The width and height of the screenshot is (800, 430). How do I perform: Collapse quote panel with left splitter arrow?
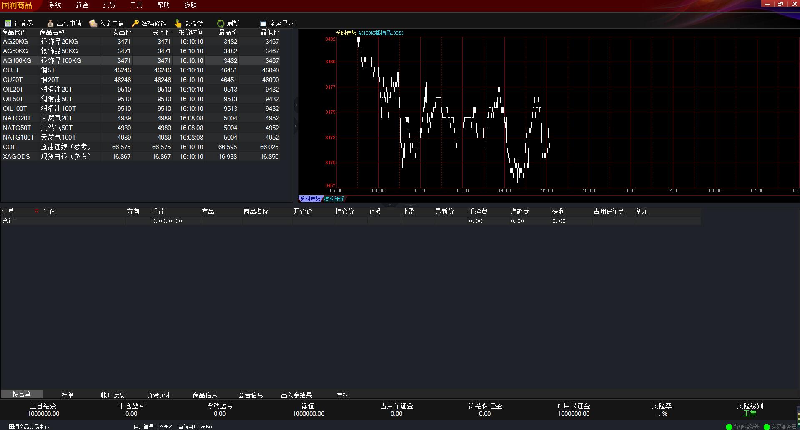(296, 105)
